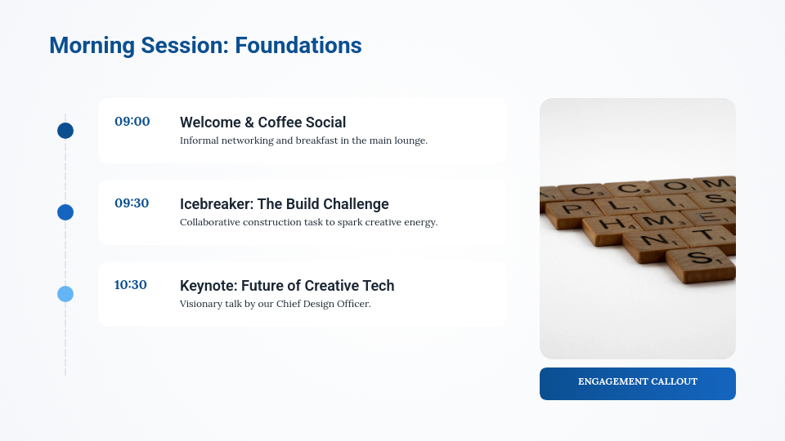The image size is (785, 441).
Task: Select the Morning Session: Foundations title
Action: click(205, 46)
